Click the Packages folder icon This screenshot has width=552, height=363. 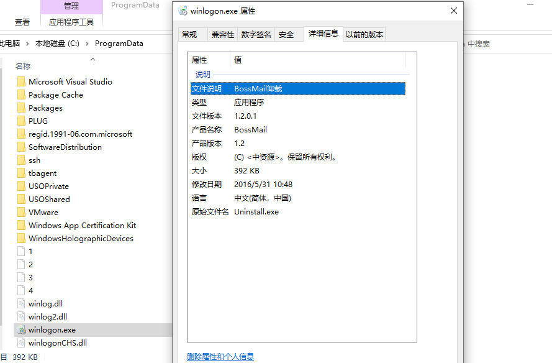[x=22, y=108]
